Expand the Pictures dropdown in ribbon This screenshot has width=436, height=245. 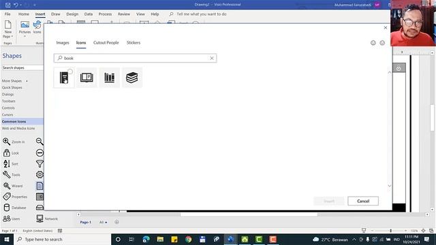pyautogui.click(x=25, y=36)
